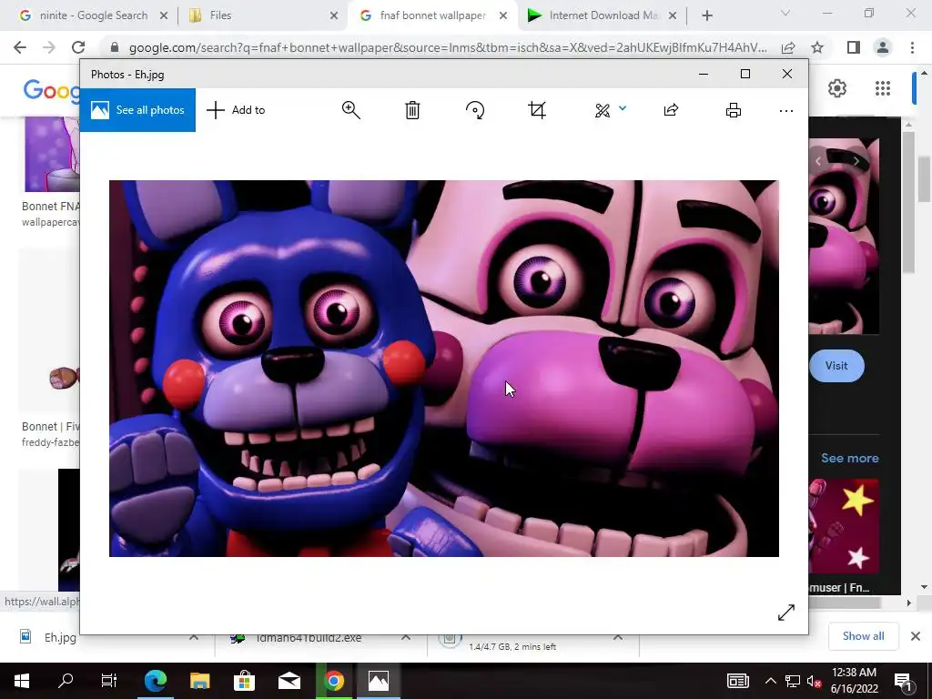Click the Chrome address bar URL
The image size is (932, 699).
click(x=448, y=47)
